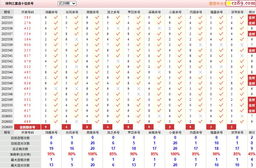Select period number 2026003
256x168 pixels.
coord(7,127)
